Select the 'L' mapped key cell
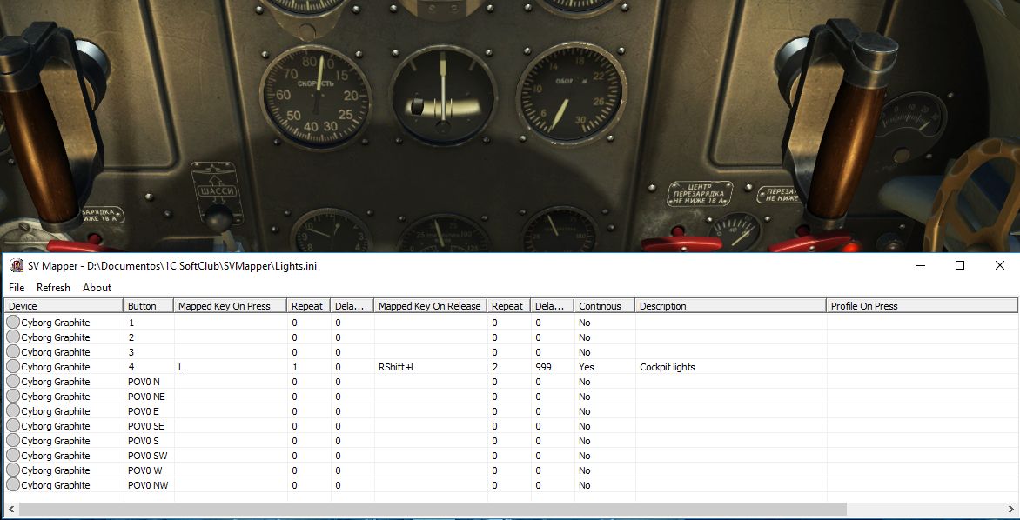Screen dimensions: 1020x520 click(x=231, y=367)
